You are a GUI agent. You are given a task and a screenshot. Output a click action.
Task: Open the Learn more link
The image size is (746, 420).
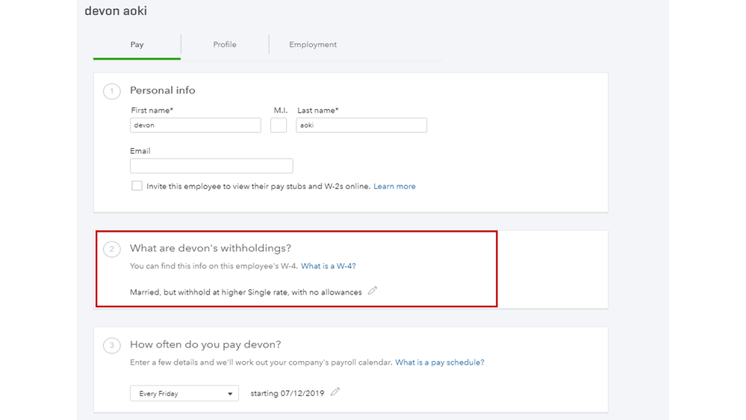[x=394, y=186]
